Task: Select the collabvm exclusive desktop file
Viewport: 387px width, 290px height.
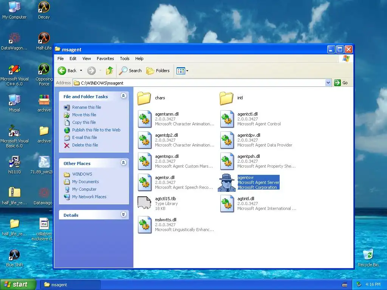Action: pos(43,229)
